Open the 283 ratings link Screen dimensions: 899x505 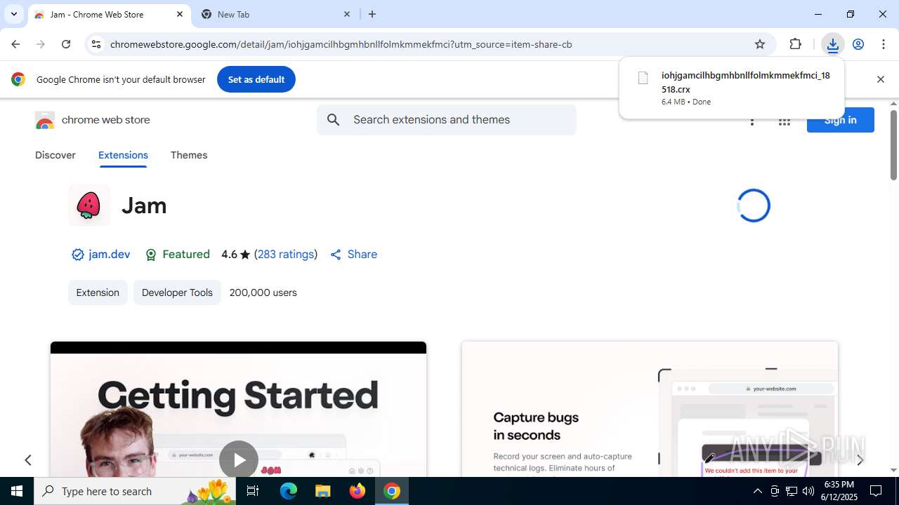286,255
